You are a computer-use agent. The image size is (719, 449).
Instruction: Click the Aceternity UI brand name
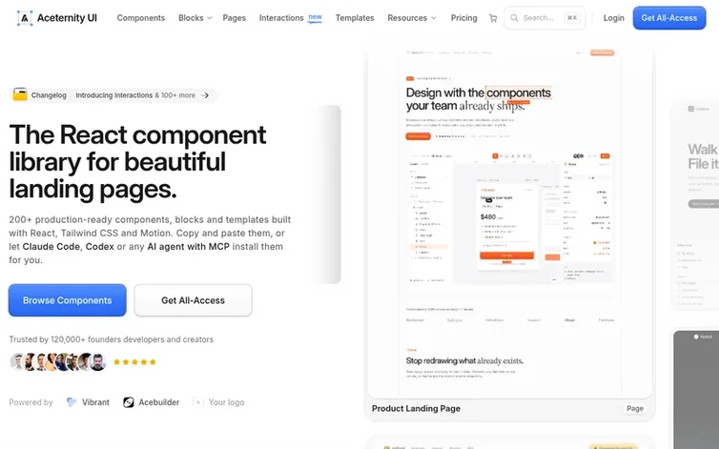pyautogui.click(x=67, y=18)
